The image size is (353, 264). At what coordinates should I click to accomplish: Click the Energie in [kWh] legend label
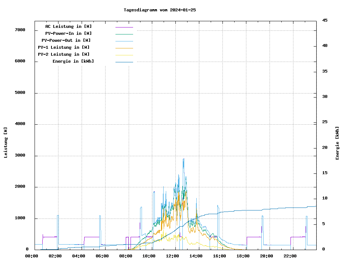click(73, 61)
